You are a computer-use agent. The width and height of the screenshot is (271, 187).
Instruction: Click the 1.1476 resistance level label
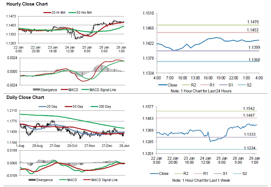[253, 22]
